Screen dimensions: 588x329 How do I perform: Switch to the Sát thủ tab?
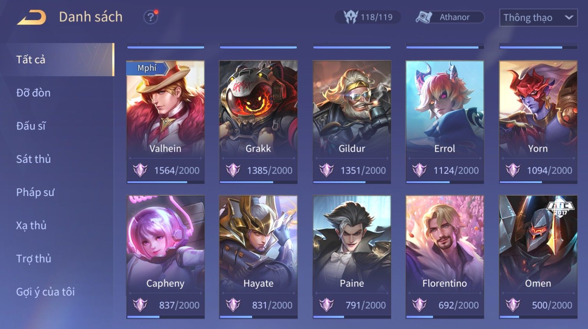tap(34, 159)
